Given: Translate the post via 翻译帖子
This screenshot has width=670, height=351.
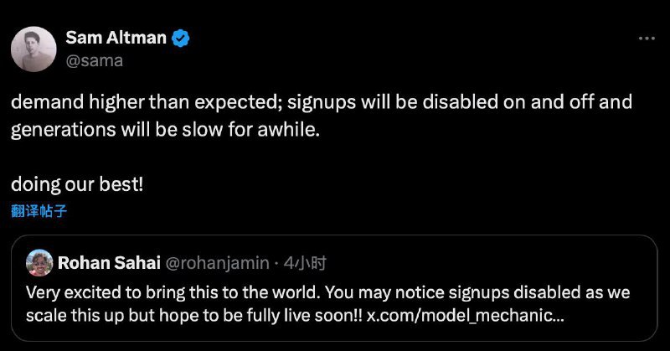Looking at the screenshot, I should tap(39, 211).
